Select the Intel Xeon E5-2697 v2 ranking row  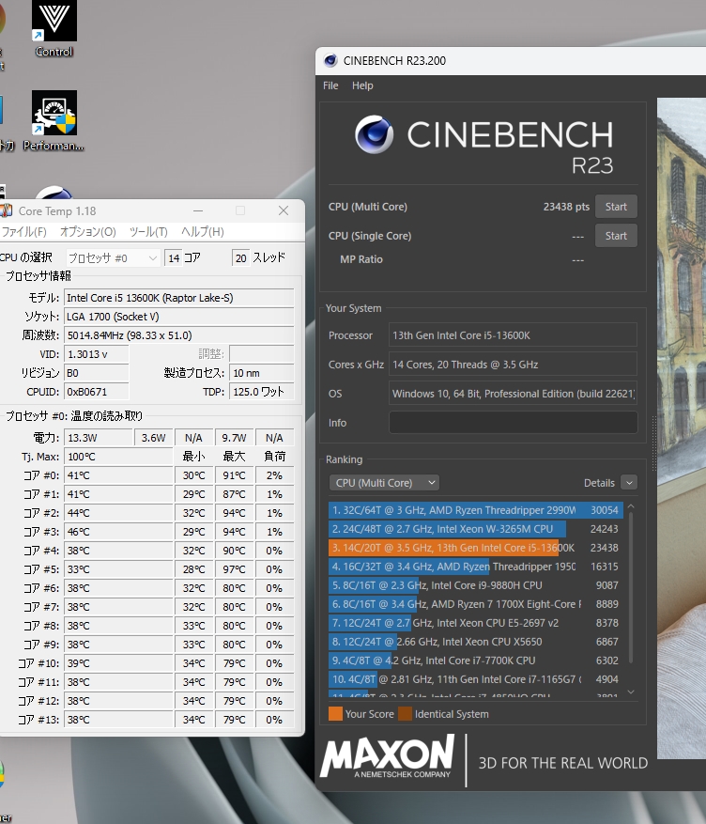point(476,623)
